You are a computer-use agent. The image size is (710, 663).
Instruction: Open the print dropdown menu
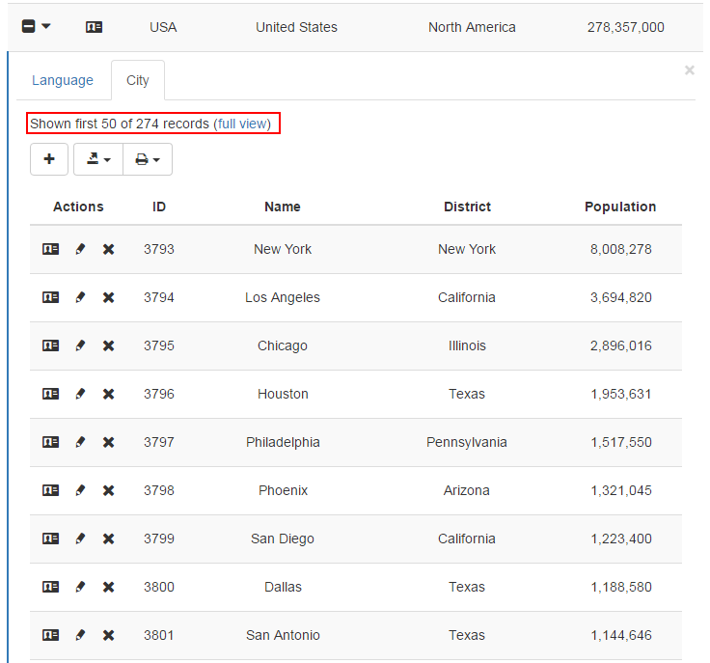click(148, 159)
